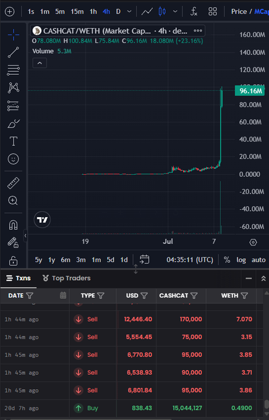Select the trend line drawing tool
The height and width of the screenshot is (420, 269).
coord(13,52)
